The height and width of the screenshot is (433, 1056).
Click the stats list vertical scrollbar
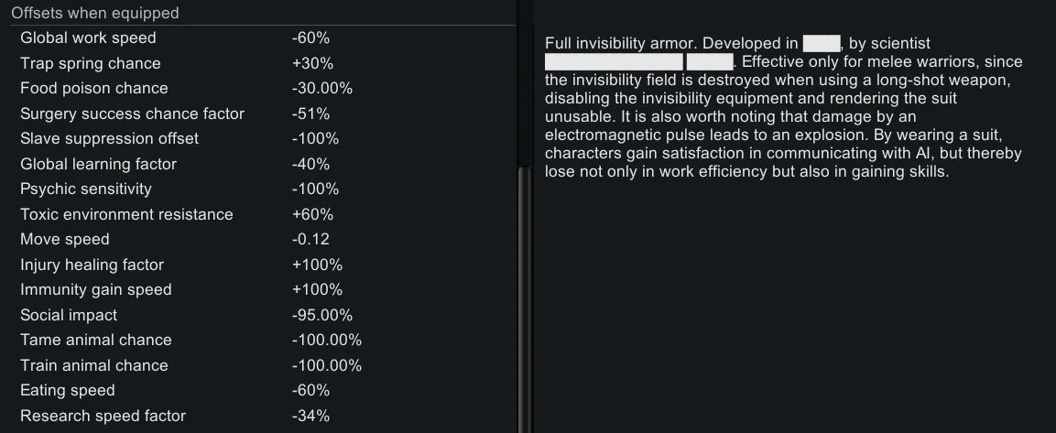click(525, 293)
